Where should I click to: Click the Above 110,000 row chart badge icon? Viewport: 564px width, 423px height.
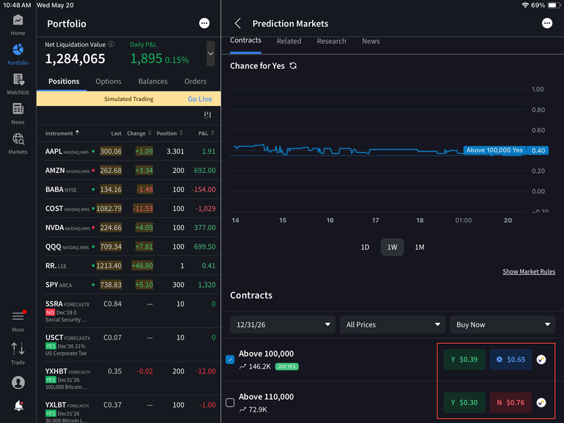pos(541,402)
